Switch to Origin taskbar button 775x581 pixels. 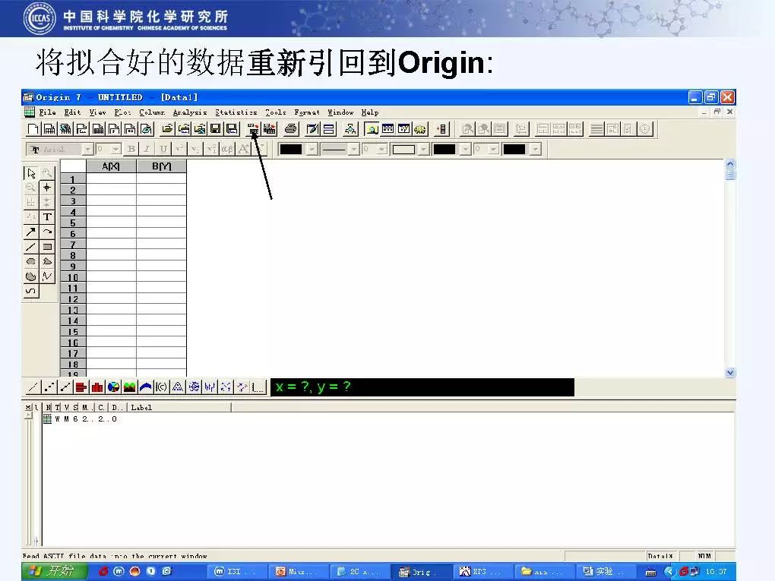pos(421,572)
